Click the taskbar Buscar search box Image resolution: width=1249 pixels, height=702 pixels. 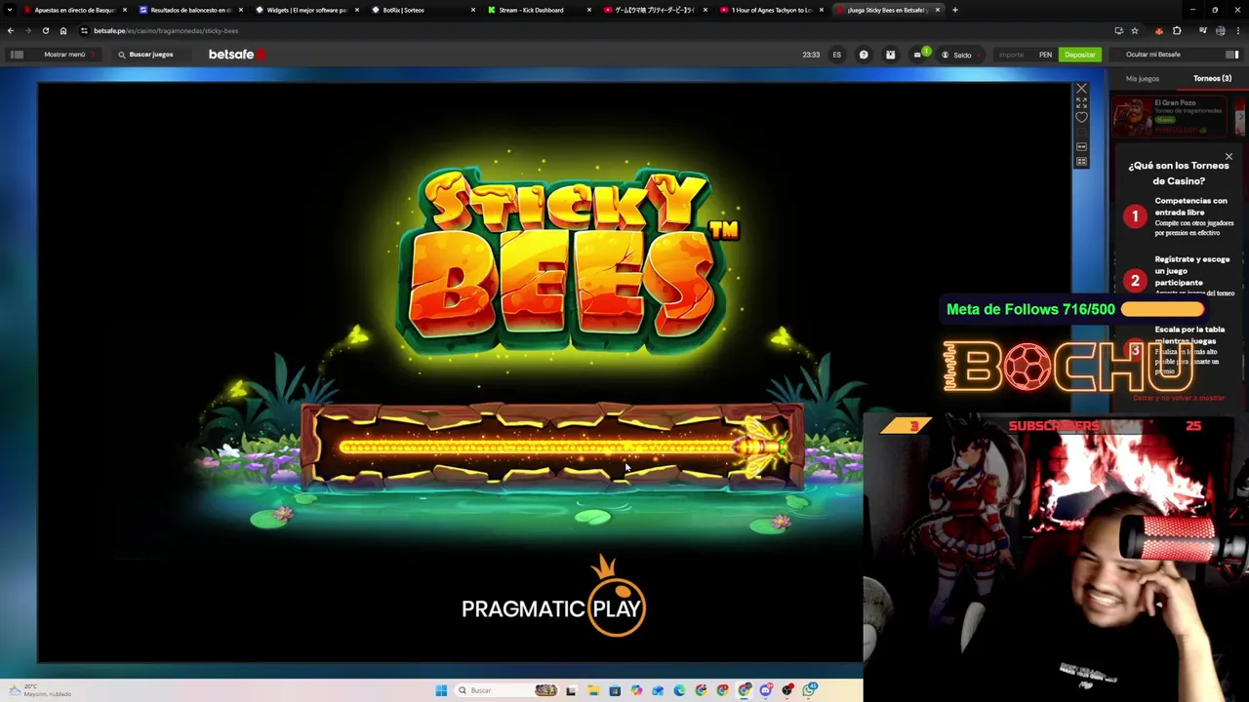click(507, 690)
